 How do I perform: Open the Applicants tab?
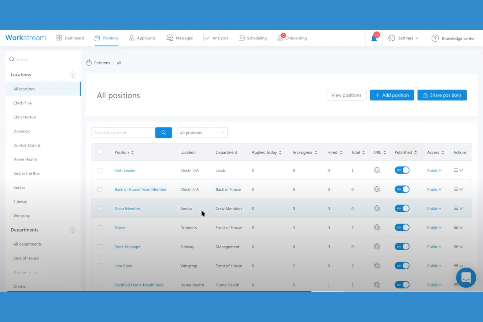142,38
